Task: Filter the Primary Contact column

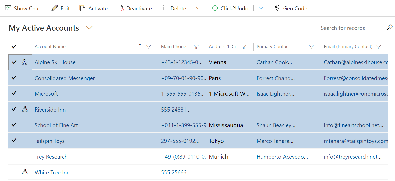Action: point(311,47)
